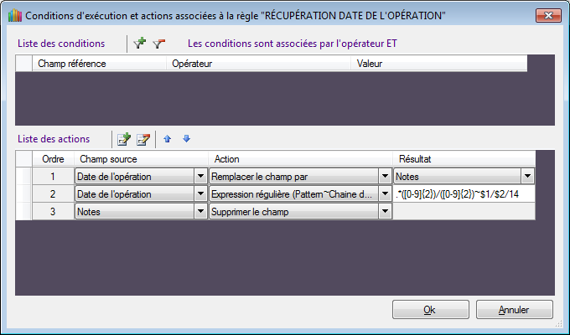Expand the 'Supprimer le champ' action dropdown
The height and width of the screenshot is (335, 570).
click(x=384, y=213)
